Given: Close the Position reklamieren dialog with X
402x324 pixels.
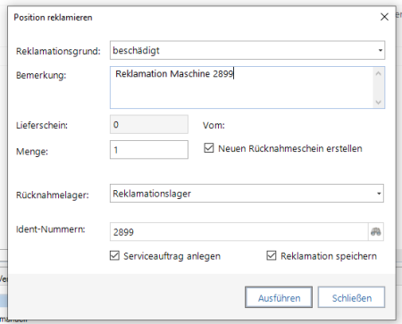Looking at the screenshot, I should [x=384, y=17].
